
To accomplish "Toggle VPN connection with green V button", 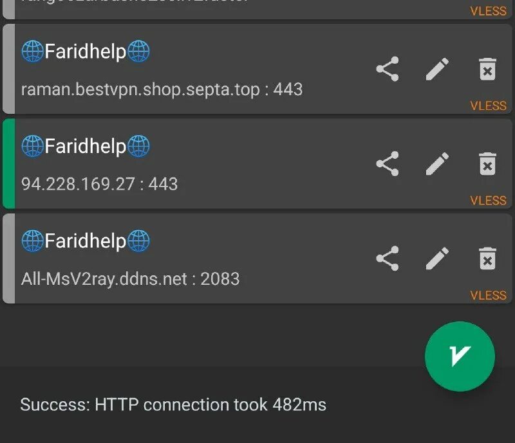I will click(460, 356).
